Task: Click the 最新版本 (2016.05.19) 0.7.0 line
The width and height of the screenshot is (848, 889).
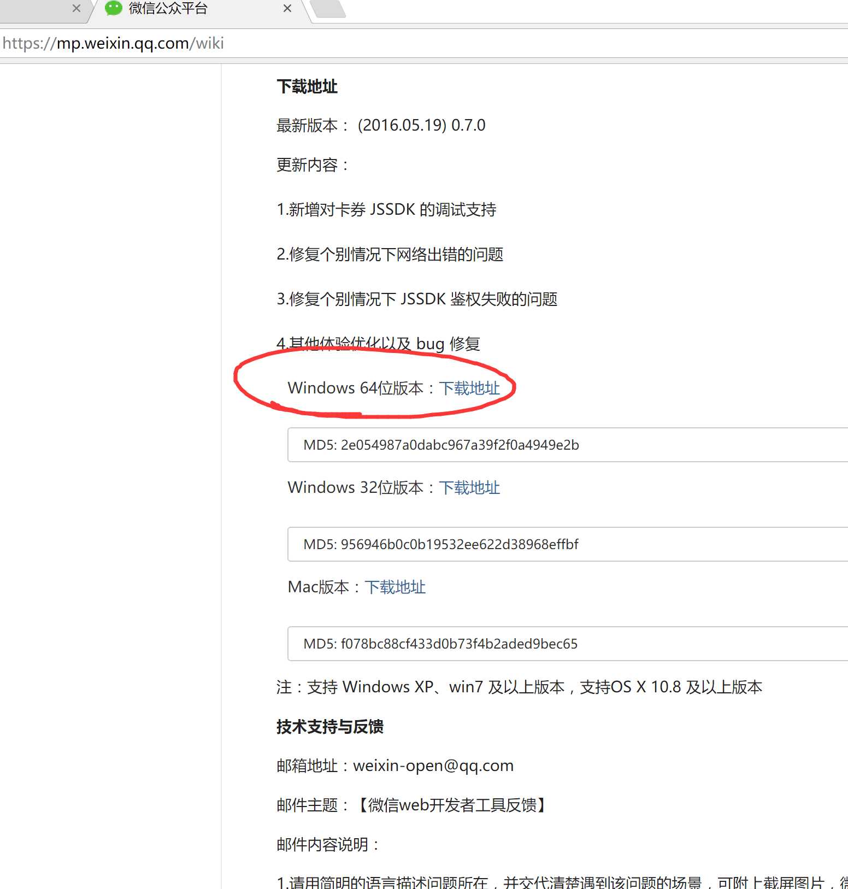Action: click(x=381, y=125)
